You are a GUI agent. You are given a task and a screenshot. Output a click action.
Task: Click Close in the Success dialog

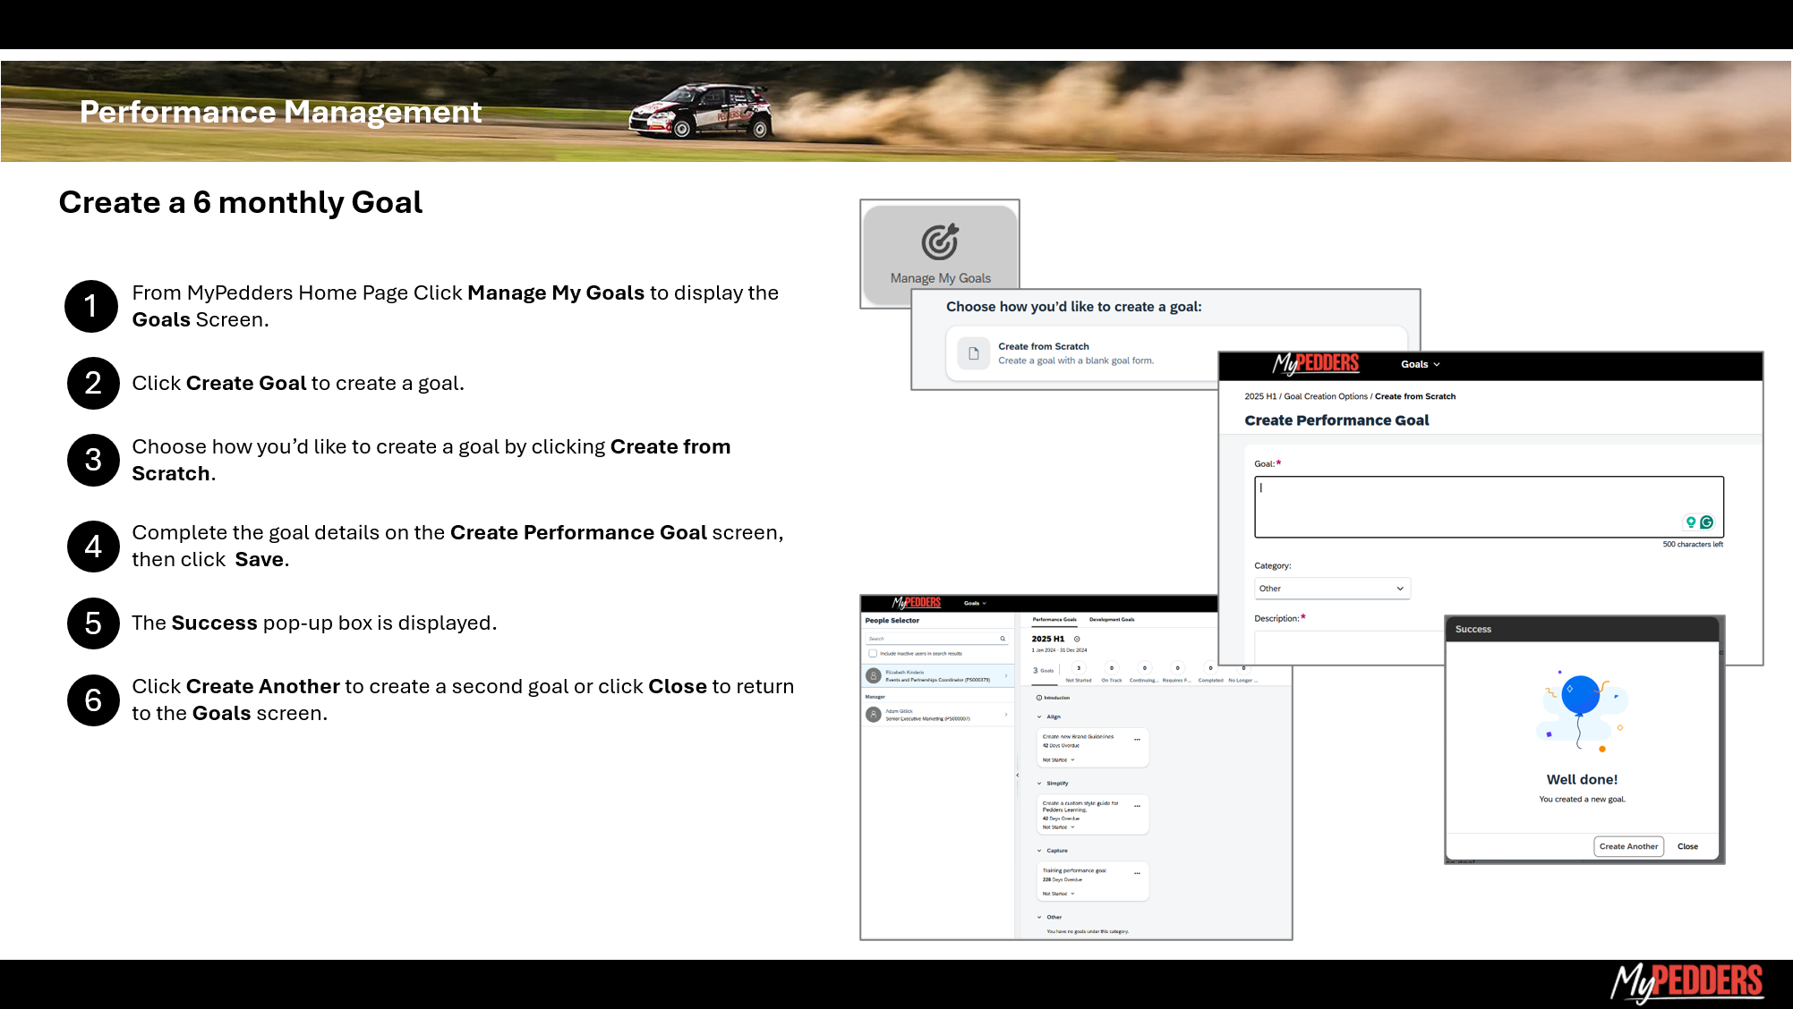[x=1687, y=846]
